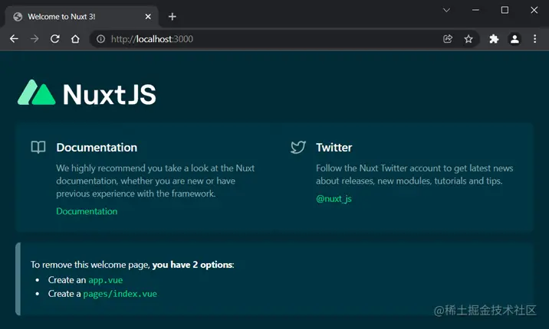Reload the localhost page
Image resolution: width=549 pixels, height=329 pixels.
pyautogui.click(x=55, y=39)
